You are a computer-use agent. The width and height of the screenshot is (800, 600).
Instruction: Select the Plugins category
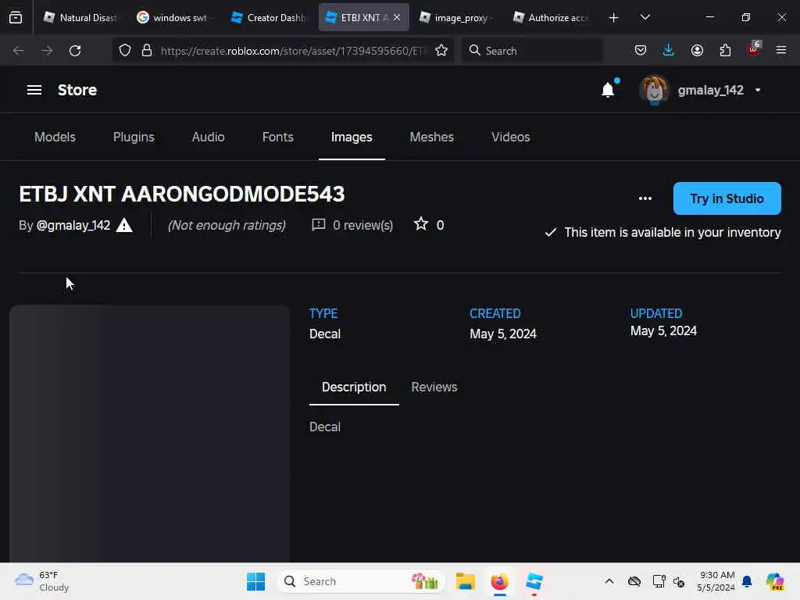pos(134,137)
